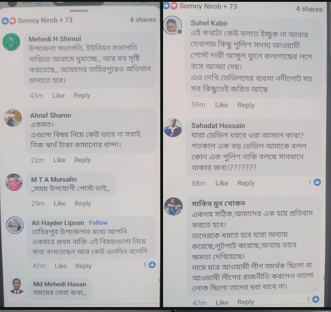Open the 4 shares list in right panel
This screenshot has height=312, width=331.
click(309, 9)
